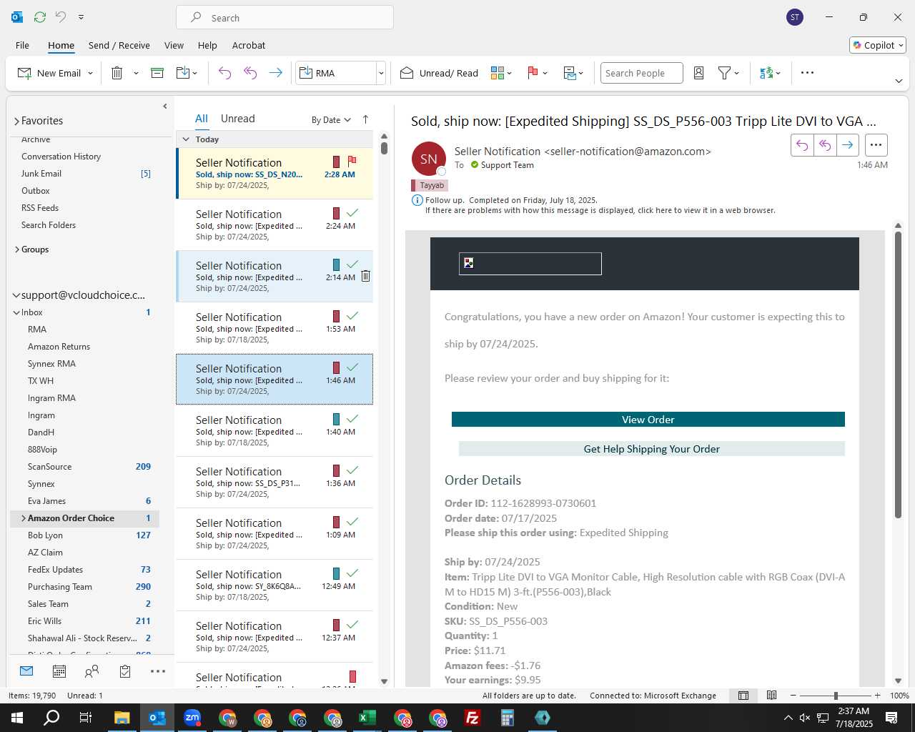The width and height of the screenshot is (915, 732).
Task: Click Get Help Shipping Your Order
Action: click(652, 449)
